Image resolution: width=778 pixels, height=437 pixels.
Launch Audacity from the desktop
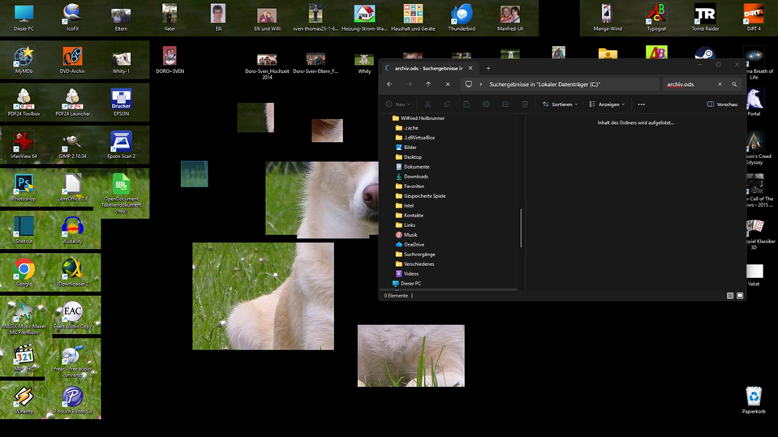pos(72,230)
